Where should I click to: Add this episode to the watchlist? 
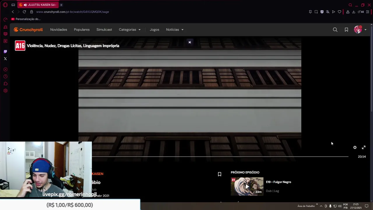[219, 174]
